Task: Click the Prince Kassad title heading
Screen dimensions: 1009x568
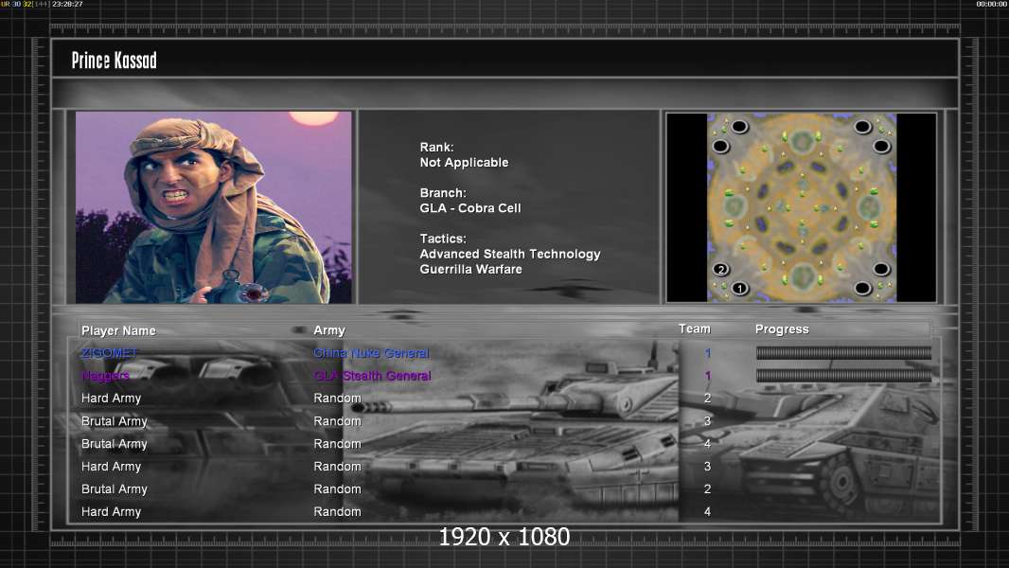Action: [114, 61]
